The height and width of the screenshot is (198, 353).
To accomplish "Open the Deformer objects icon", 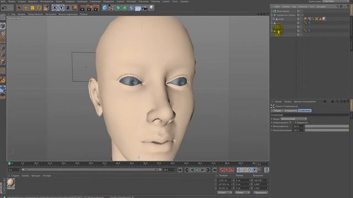I will click(x=131, y=8).
